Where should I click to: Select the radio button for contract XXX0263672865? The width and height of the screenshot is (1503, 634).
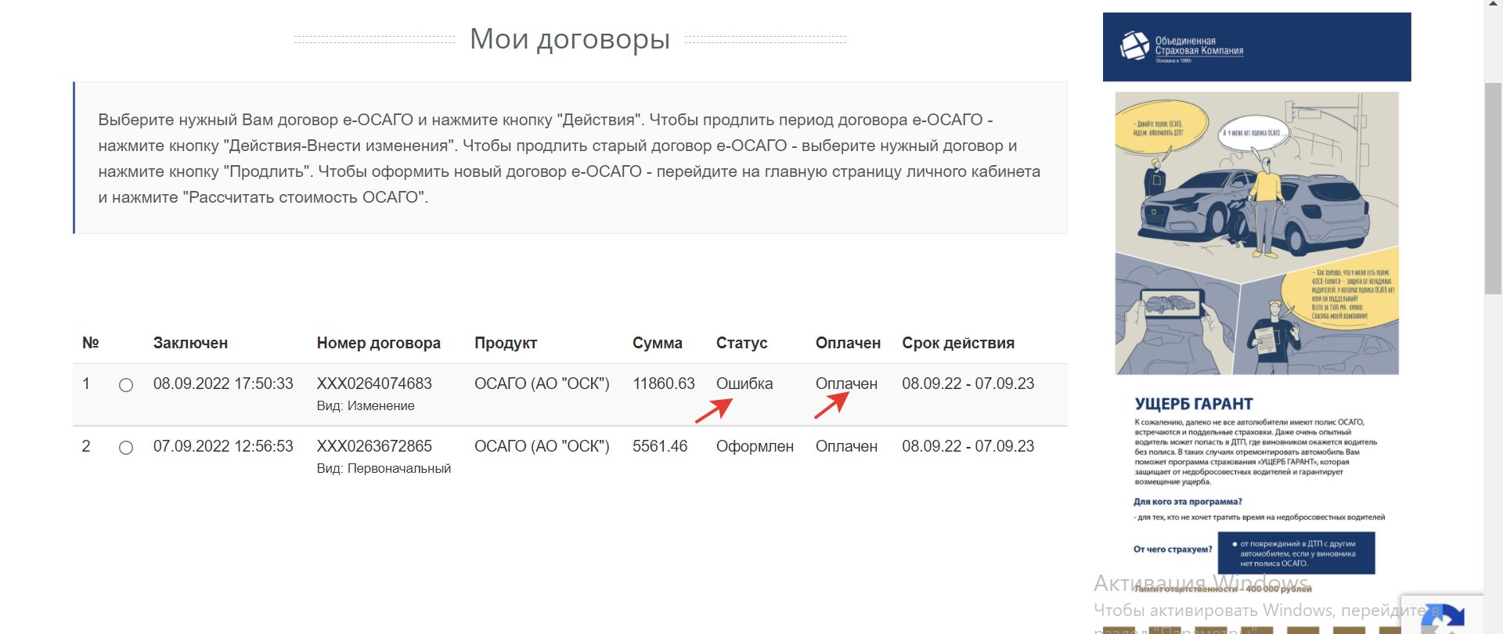pyautogui.click(x=126, y=448)
